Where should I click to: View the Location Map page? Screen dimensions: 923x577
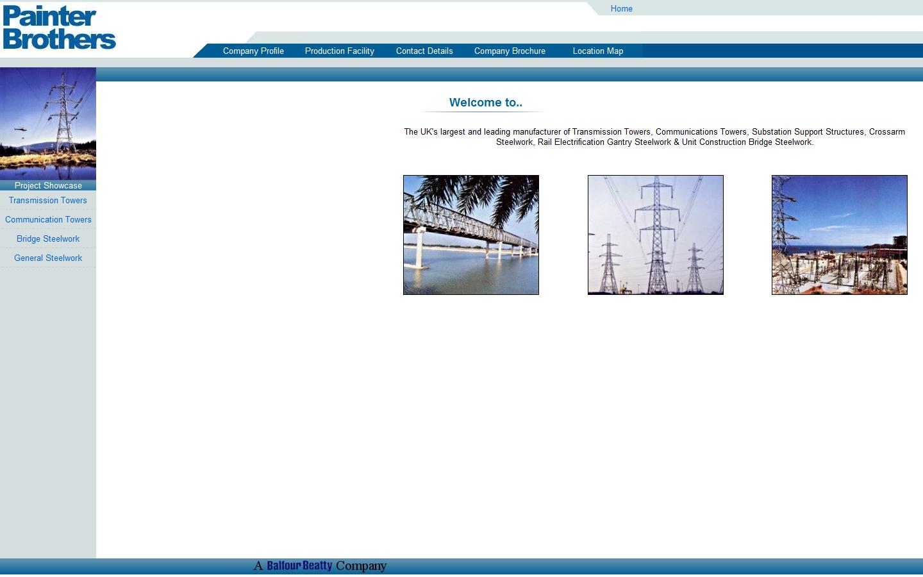[597, 51]
